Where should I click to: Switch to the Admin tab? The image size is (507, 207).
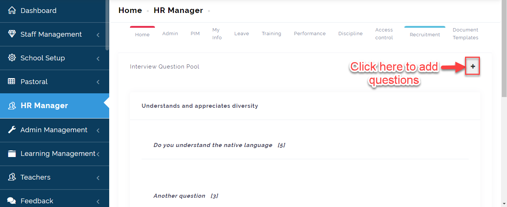point(170,33)
